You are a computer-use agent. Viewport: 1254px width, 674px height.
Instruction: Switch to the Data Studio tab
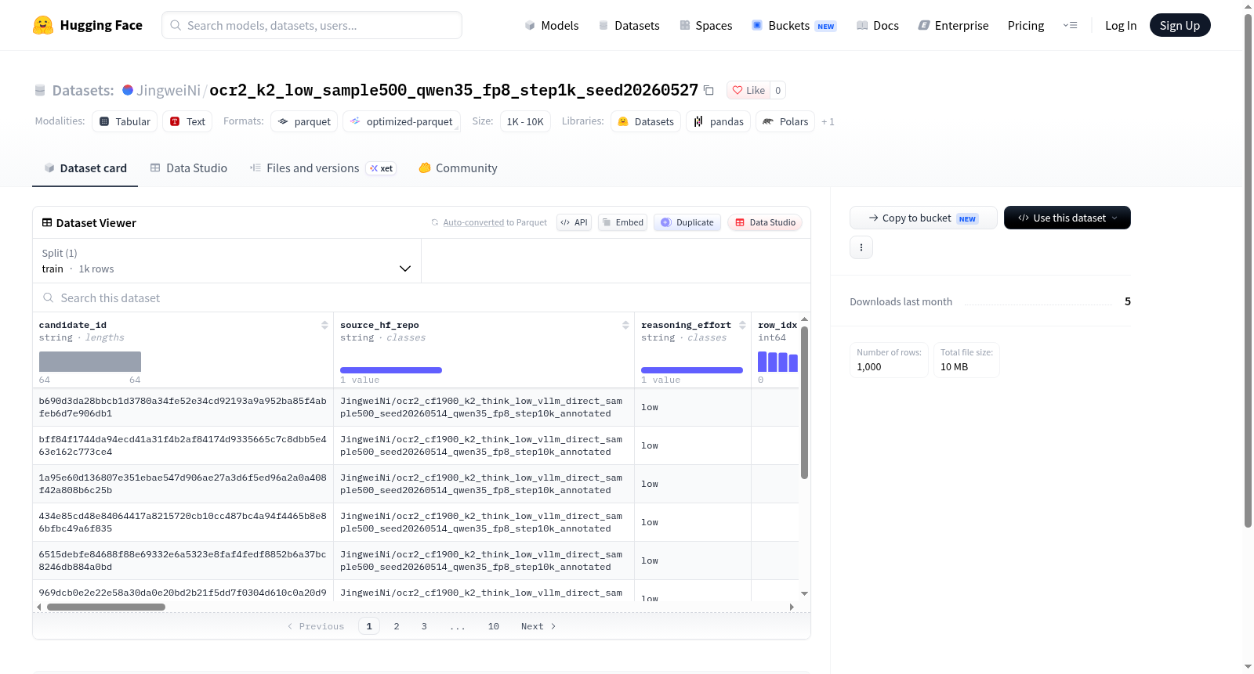pyautogui.click(x=189, y=168)
